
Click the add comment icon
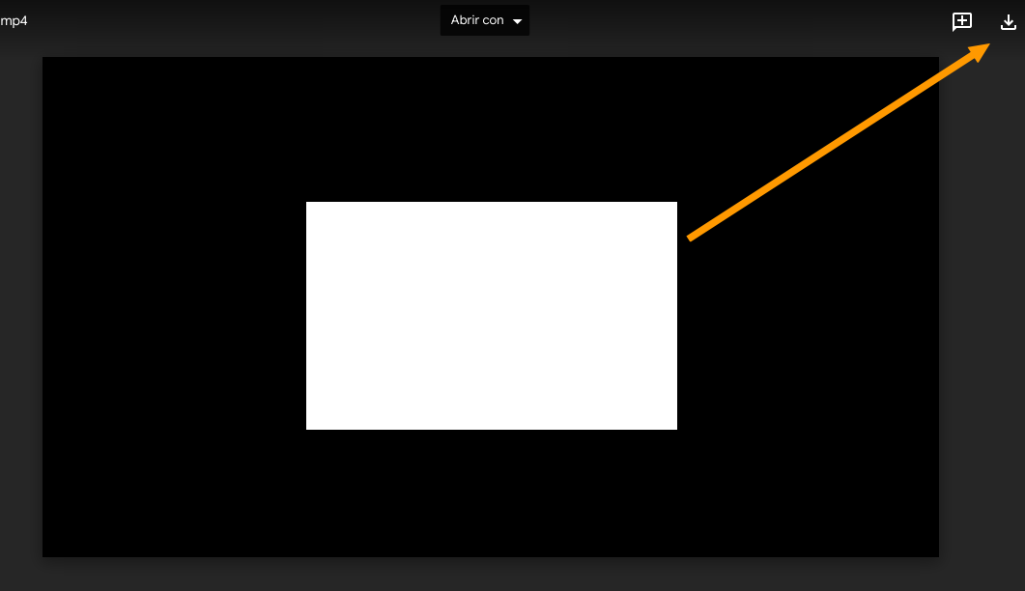coord(961,22)
